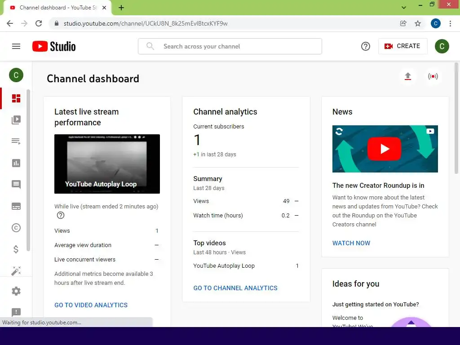Open GO TO CHANNEL ANALYTICS link
The image size is (460, 345).
tap(235, 288)
